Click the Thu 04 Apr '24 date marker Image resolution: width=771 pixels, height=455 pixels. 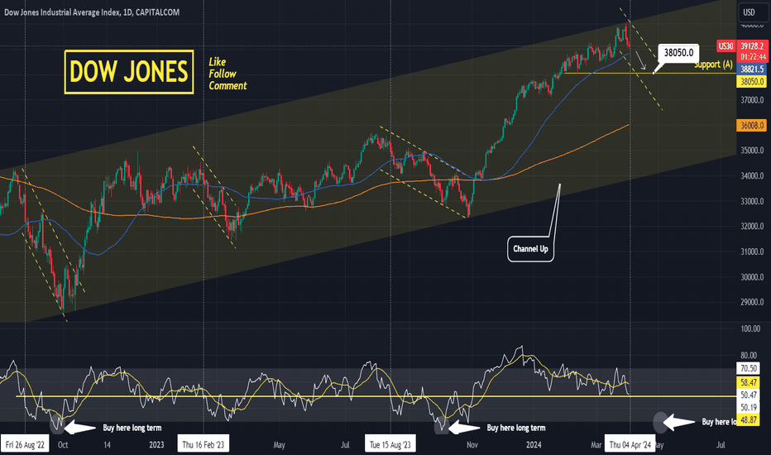click(630, 444)
